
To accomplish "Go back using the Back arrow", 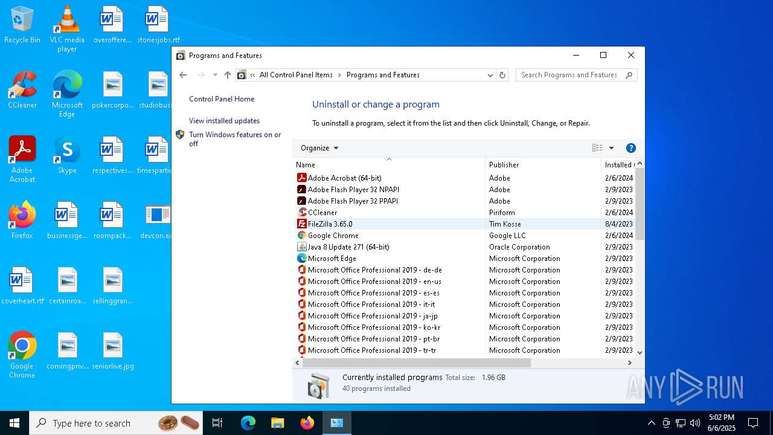I will 183,75.
